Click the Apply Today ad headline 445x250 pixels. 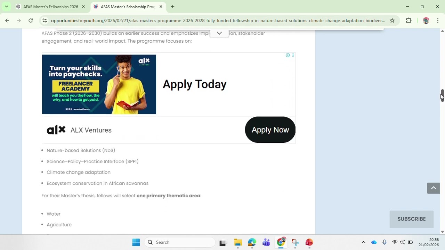194,84
